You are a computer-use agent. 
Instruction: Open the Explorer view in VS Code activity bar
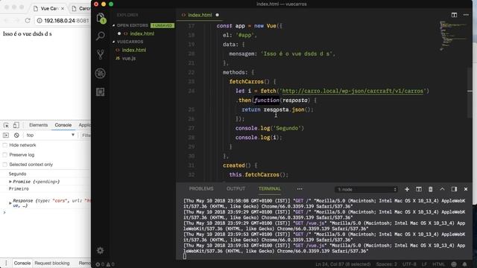pyautogui.click(x=101, y=18)
